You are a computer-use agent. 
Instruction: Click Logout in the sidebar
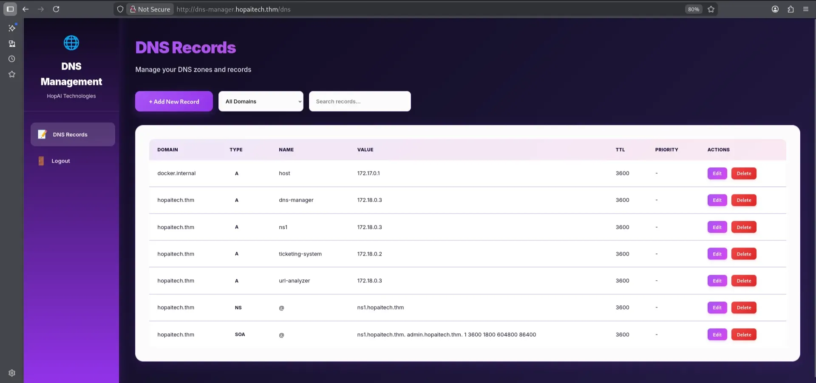coord(60,161)
